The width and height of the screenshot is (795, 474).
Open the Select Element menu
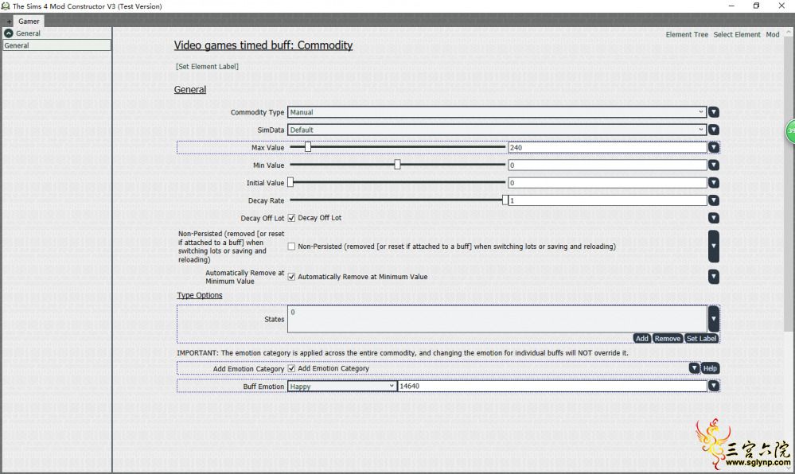coord(737,34)
